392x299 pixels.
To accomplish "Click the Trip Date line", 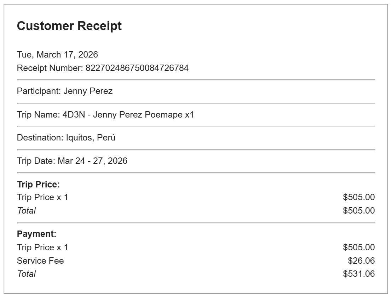I will [72, 161].
